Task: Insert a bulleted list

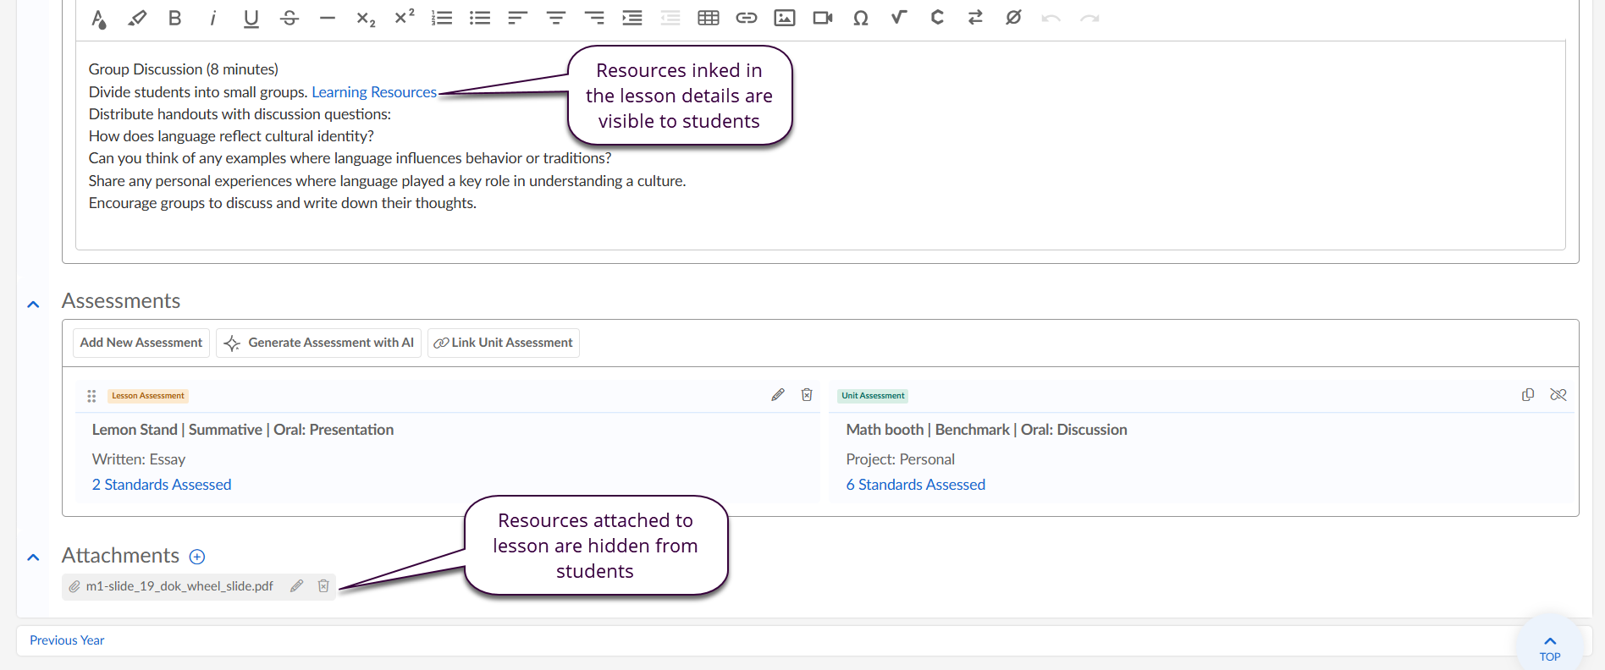Action: (480, 18)
